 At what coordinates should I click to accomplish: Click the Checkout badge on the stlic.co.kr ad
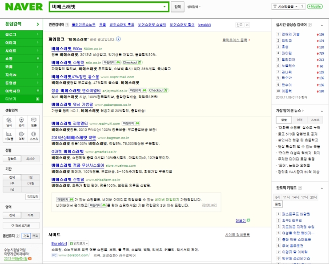(x=132, y=63)
